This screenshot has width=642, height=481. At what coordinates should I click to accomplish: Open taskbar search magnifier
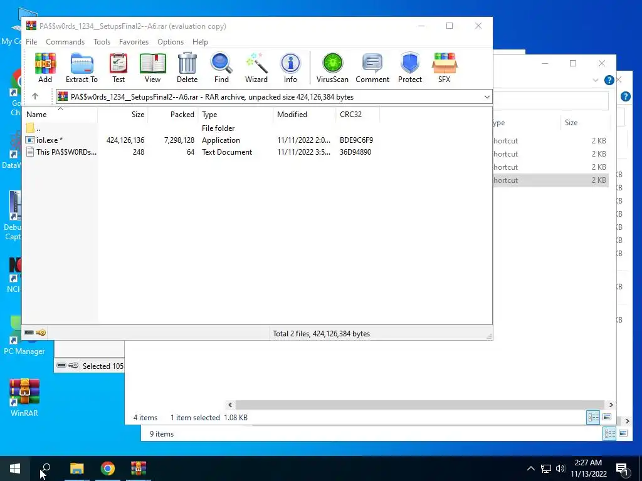point(46,468)
